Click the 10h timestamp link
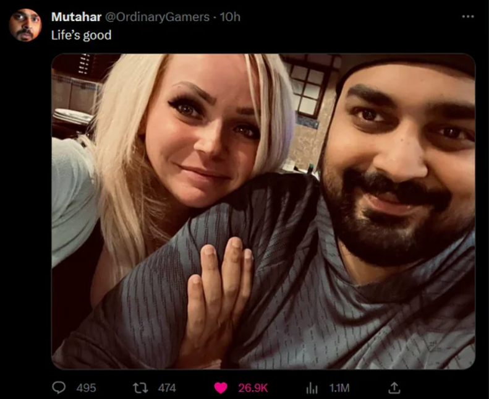Screen dimensions: 489x399 pos(230,17)
